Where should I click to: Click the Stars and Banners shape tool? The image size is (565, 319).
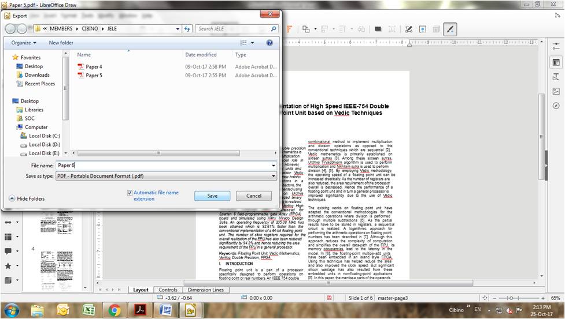pyautogui.click(x=8, y=265)
